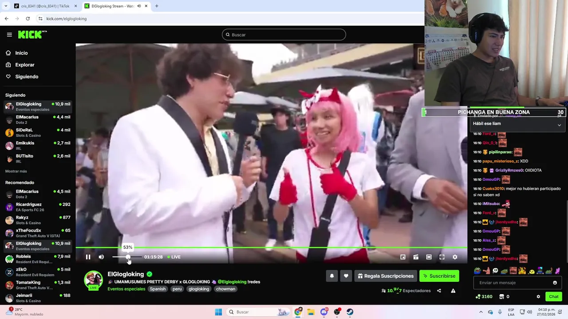Open TomateKing recommended channel
Screen dimensions: 568x319
pos(38,285)
